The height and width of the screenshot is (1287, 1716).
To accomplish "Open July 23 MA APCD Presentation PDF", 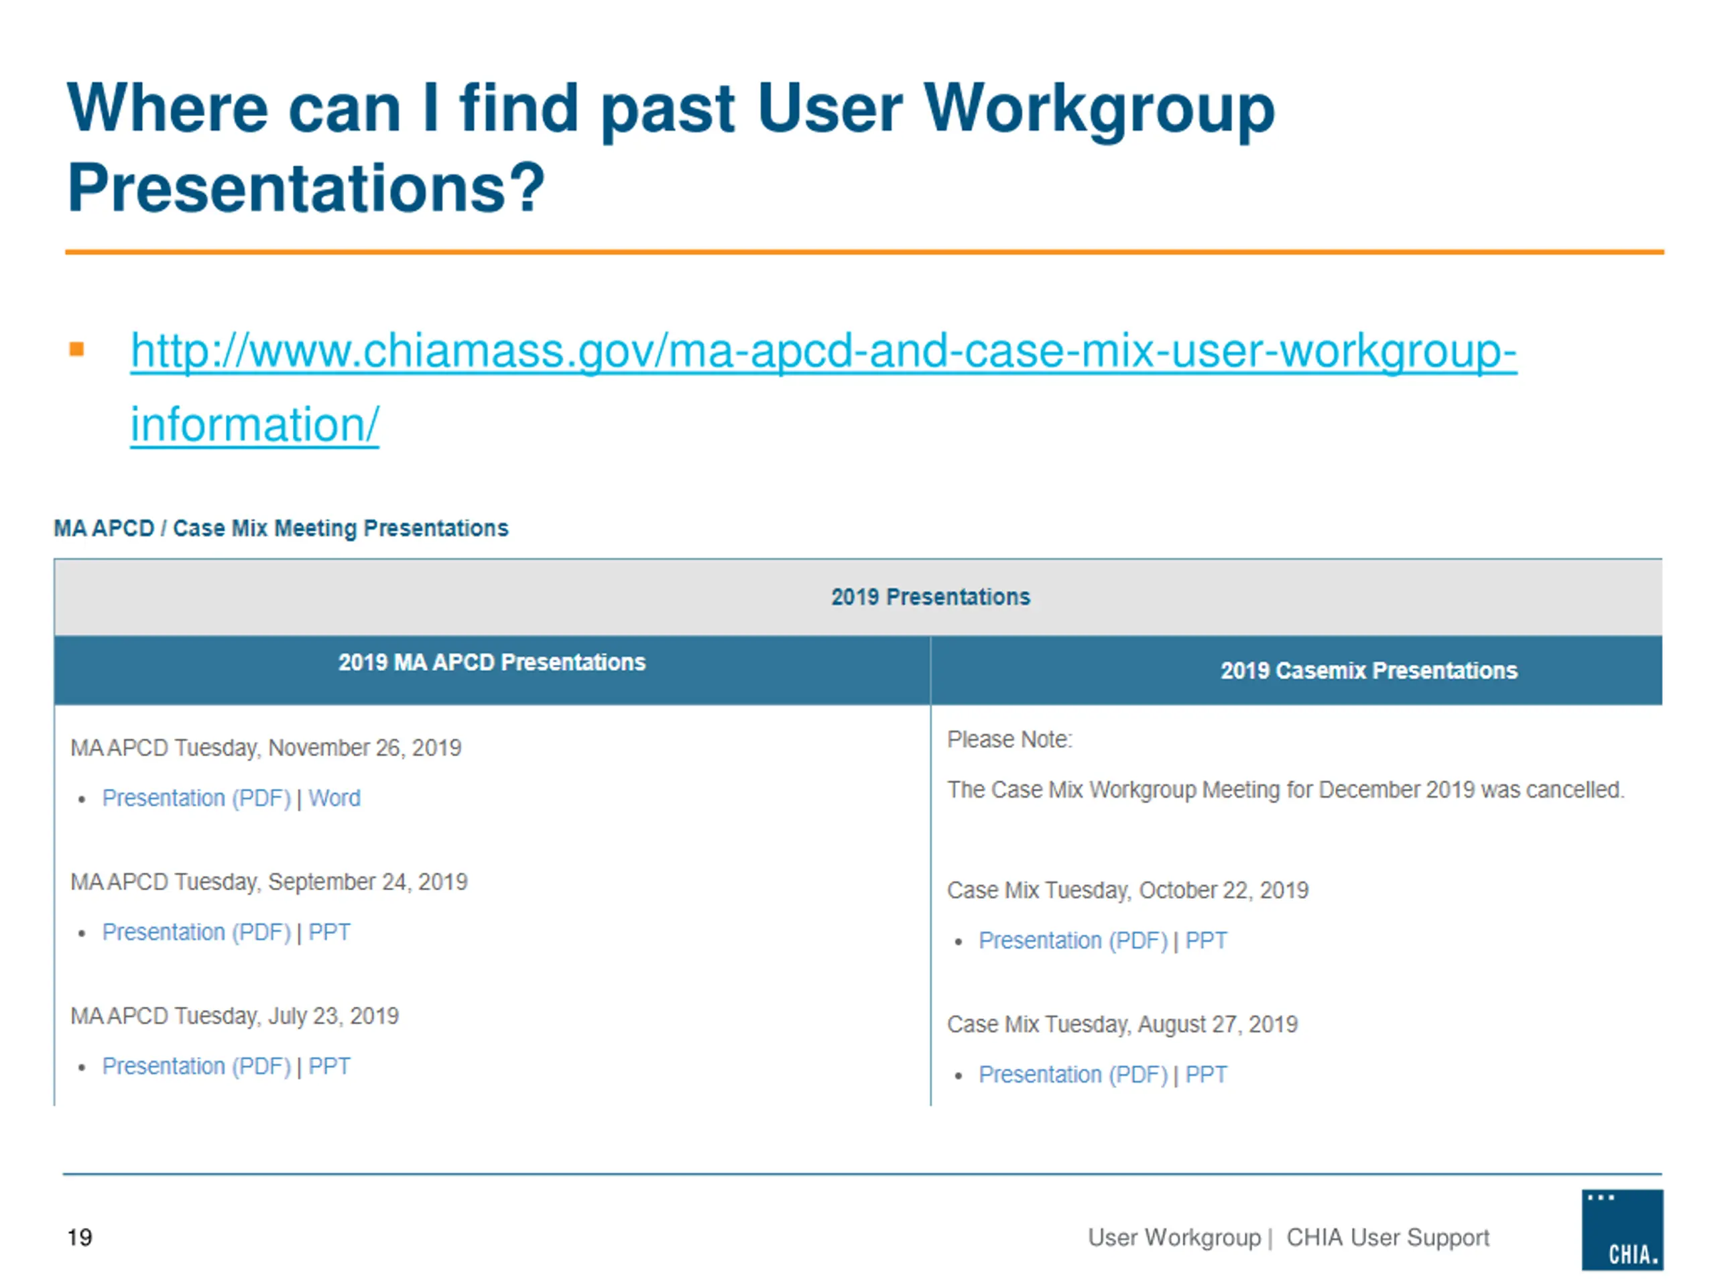I will pyautogui.click(x=196, y=1066).
